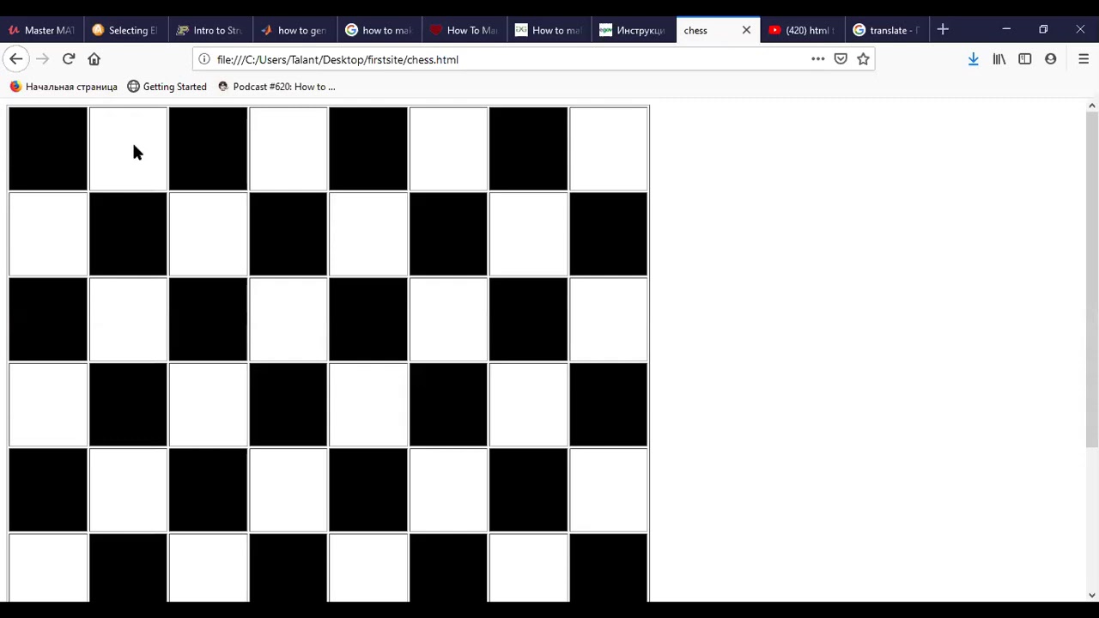Bookmark this page with the star
This screenshot has height=618, width=1099.
click(x=863, y=59)
